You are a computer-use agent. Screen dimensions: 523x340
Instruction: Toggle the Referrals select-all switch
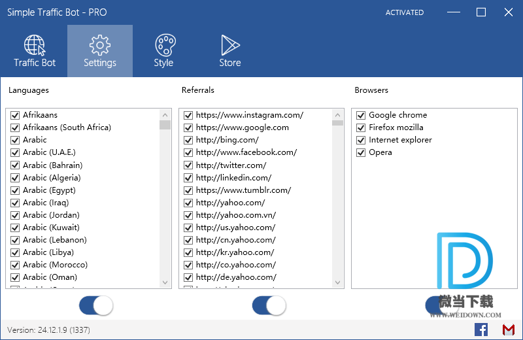pyautogui.click(x=269, y=305)
